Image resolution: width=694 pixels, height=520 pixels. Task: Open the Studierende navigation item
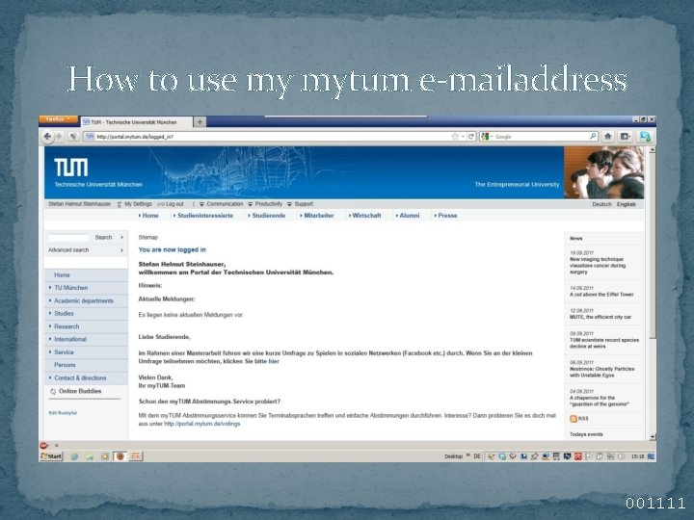[x=269, y=216]
